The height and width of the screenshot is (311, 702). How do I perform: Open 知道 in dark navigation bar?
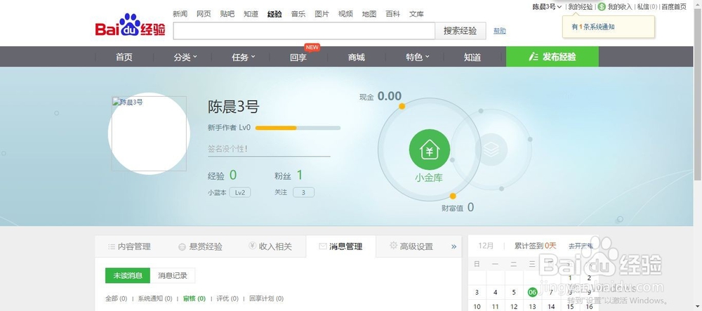coord(472,57)
